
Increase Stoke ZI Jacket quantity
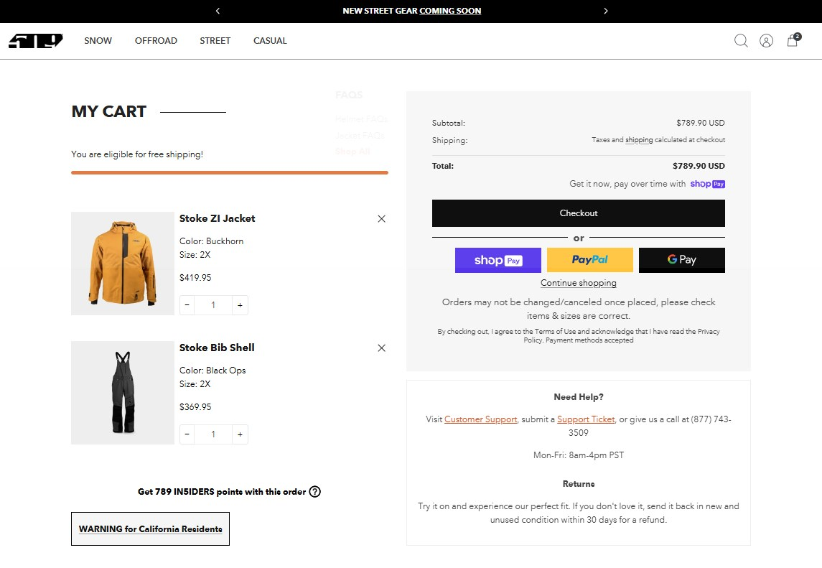tap(240, 304)
